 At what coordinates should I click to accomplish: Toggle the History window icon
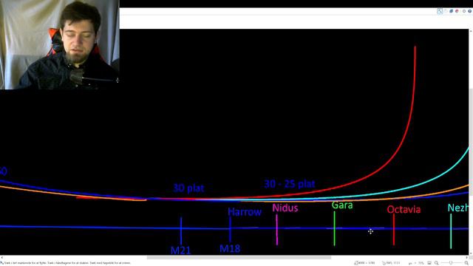(446, 11)
